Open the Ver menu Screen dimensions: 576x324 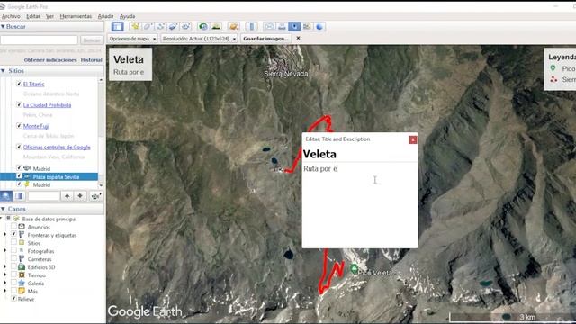click(x=50, y=16)
